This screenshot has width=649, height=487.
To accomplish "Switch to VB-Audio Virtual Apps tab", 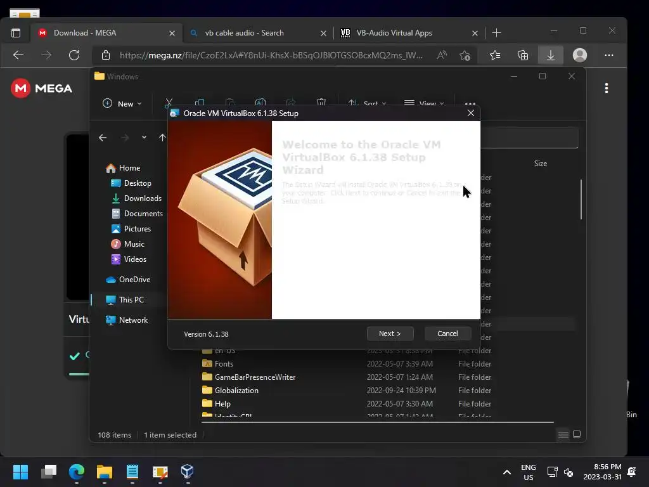I will click(394, 33).
